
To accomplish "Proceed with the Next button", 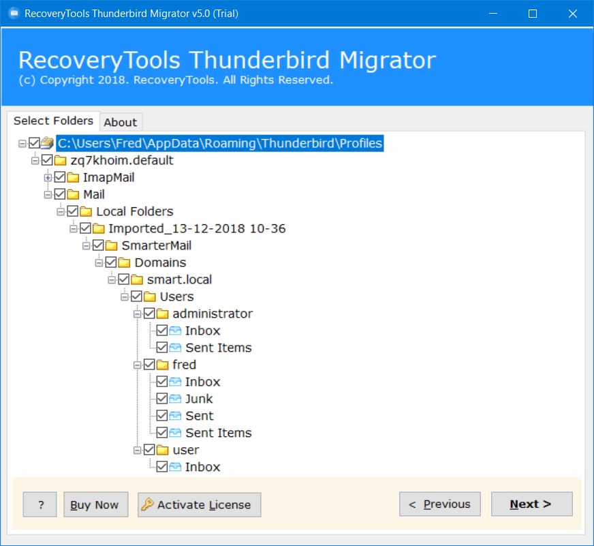I will [x=532, y=504].
